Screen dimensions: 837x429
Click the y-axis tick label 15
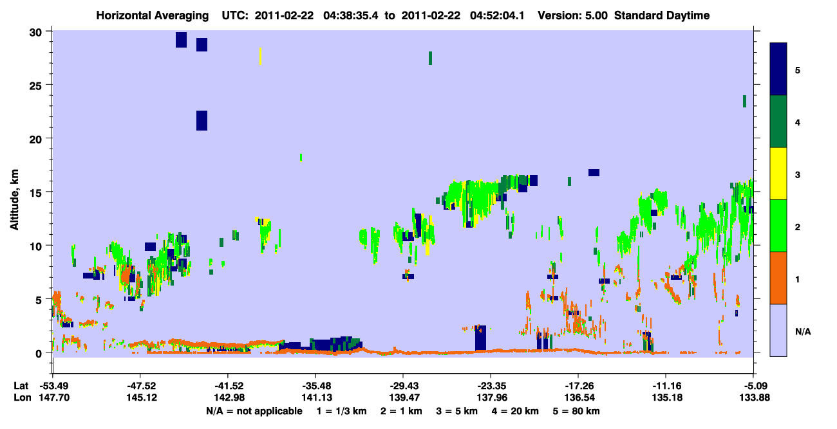[x=37, y=192]
